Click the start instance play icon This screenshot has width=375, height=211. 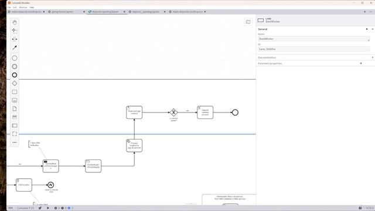coord(48,208)
